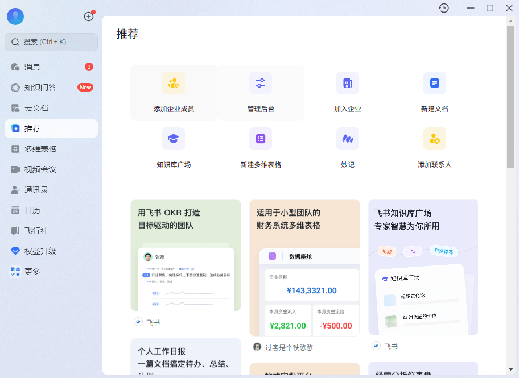Click the 新建文档 document icon
This screenshot has height=378, width=519.
coord(435,83)
